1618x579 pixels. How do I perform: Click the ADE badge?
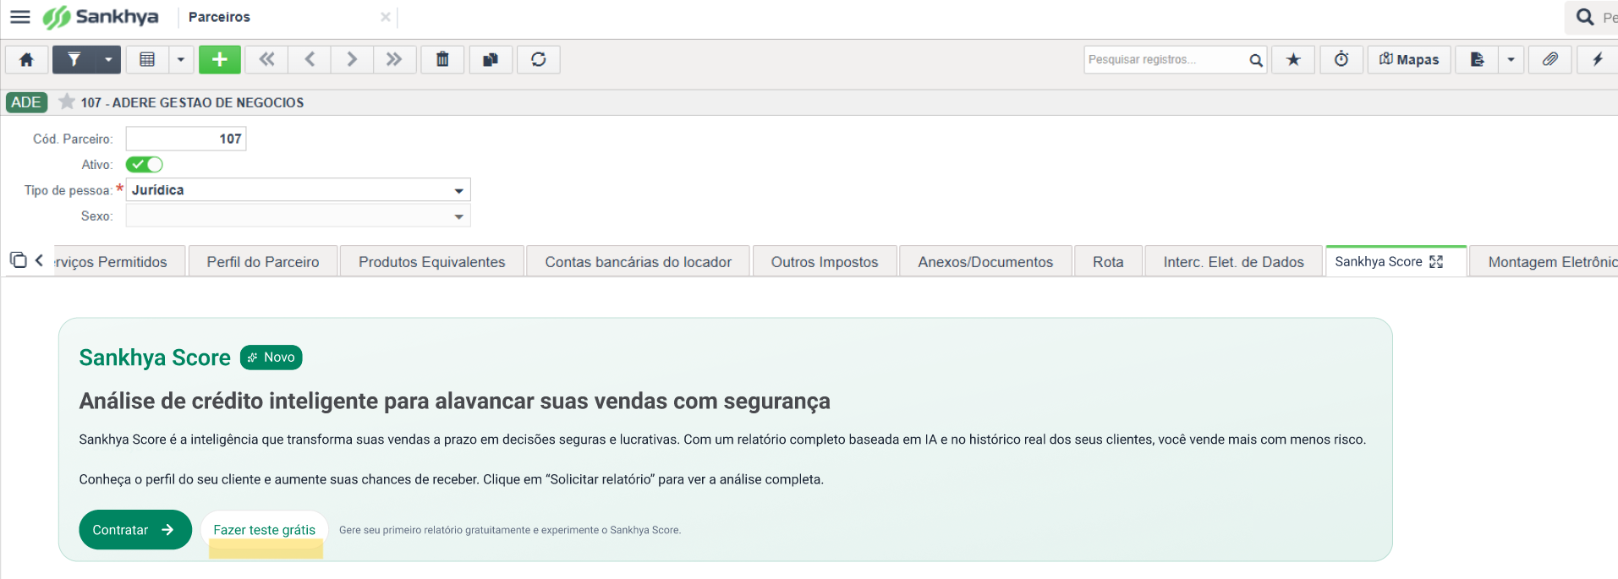point(26,102)
